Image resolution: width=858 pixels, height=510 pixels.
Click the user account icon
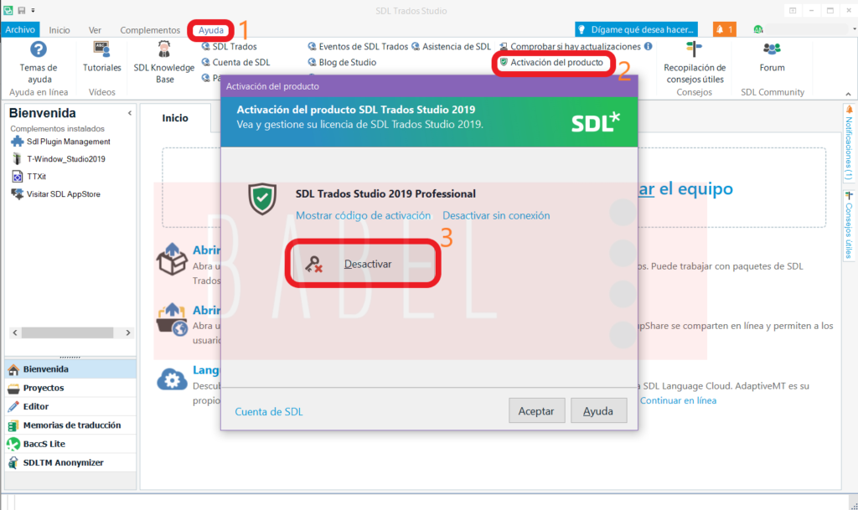tap(758, 29)
